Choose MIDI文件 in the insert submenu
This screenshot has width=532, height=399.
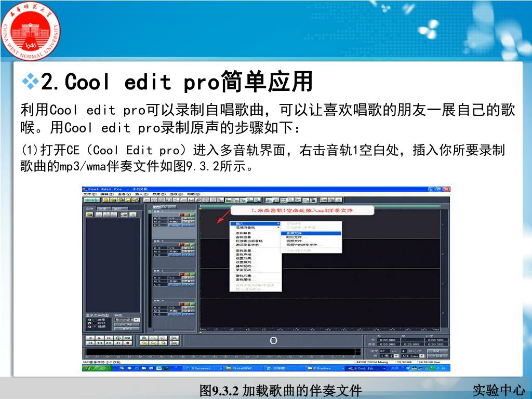coord(311,237)
